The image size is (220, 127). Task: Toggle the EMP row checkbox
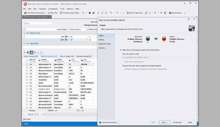click(24, 37)
